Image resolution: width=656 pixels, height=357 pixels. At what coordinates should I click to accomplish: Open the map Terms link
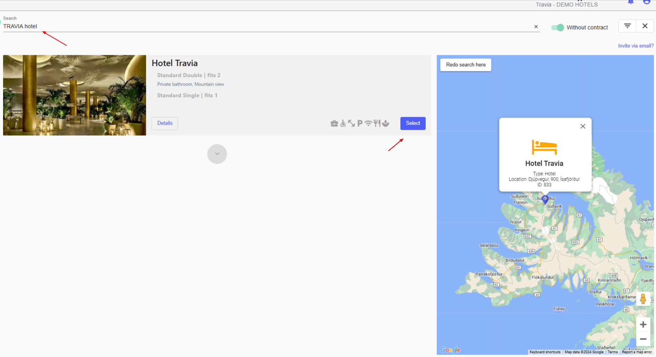(x=612, y=352)
